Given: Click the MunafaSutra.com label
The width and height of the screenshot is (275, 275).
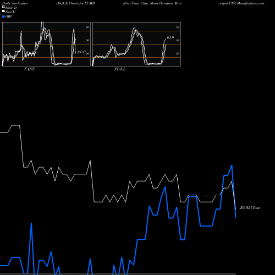Looking at the screenshot, I should (x=251, y=3).
